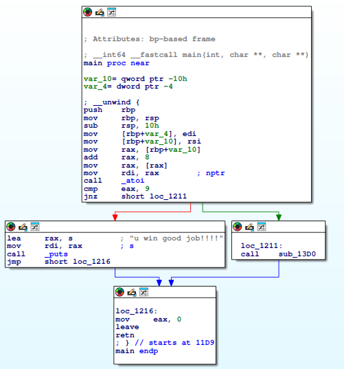This screenshot has width=344, height=369.
Task: Click the edit pencil icon on loc_1211 block
Action: point(249,227)
